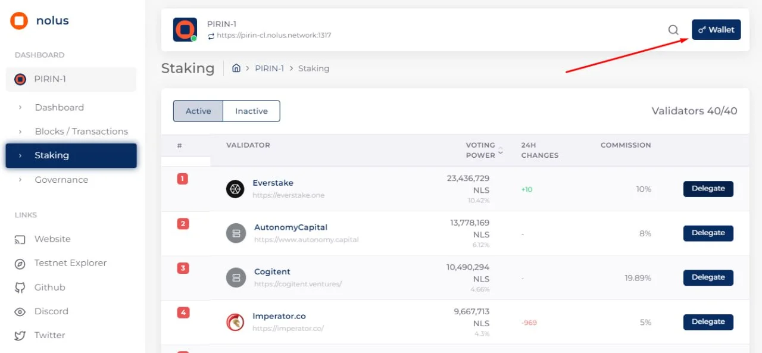The height and width of the screenshot is (353, 762).
Task: Click the Wallet button
Action: (716, 29)
